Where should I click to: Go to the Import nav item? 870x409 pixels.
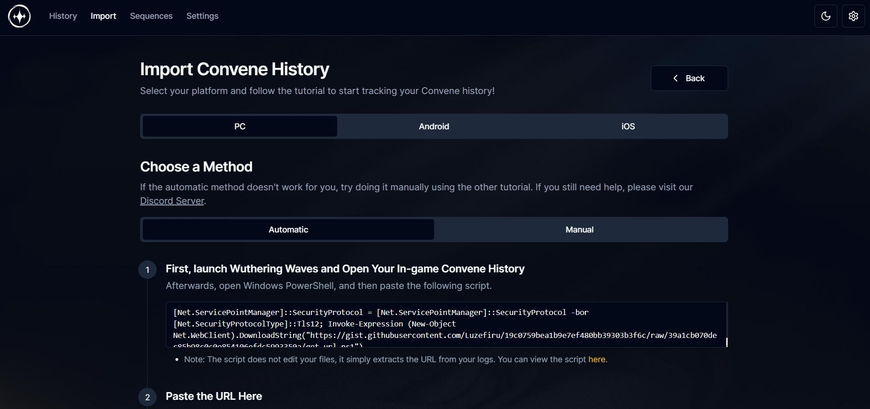[103, 16]
